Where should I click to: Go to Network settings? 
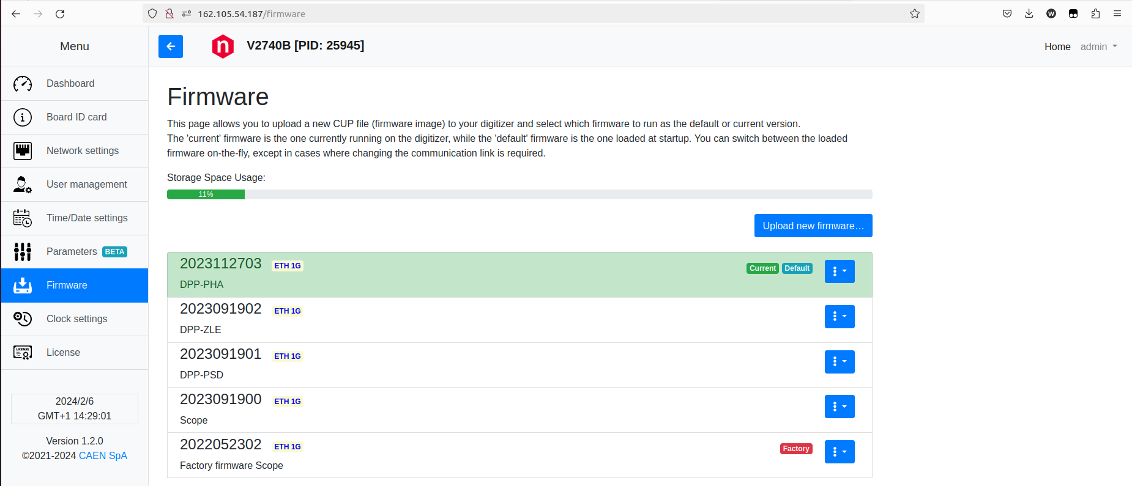75,151
